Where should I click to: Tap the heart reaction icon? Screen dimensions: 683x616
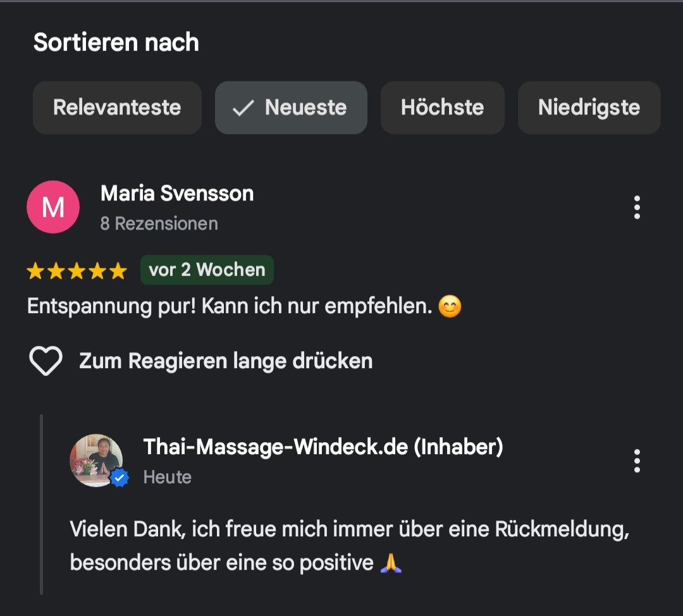[x=46, y=360]
